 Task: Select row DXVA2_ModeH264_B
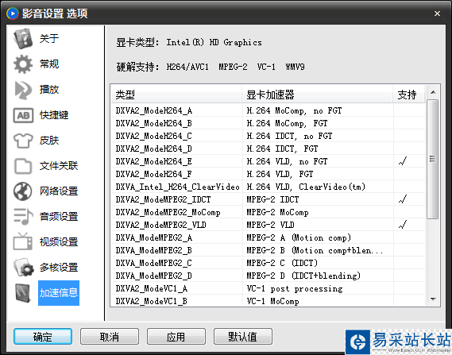pyautogui.click(x=268, y=123)
